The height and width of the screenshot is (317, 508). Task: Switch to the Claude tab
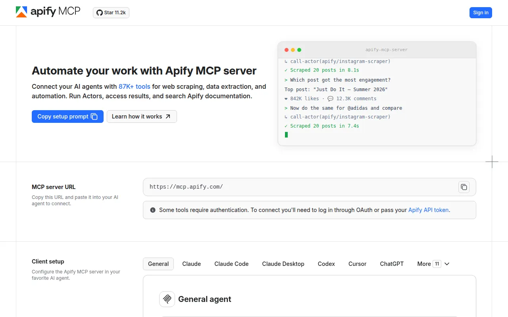[x=192, y=264]
